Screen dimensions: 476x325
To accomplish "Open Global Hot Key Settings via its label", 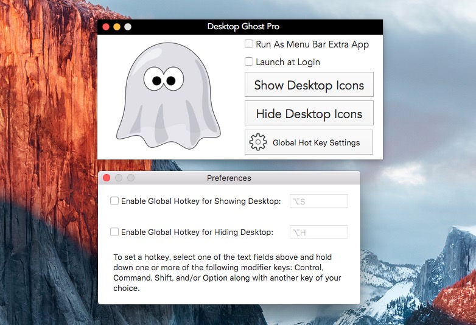I will (316, 142).
